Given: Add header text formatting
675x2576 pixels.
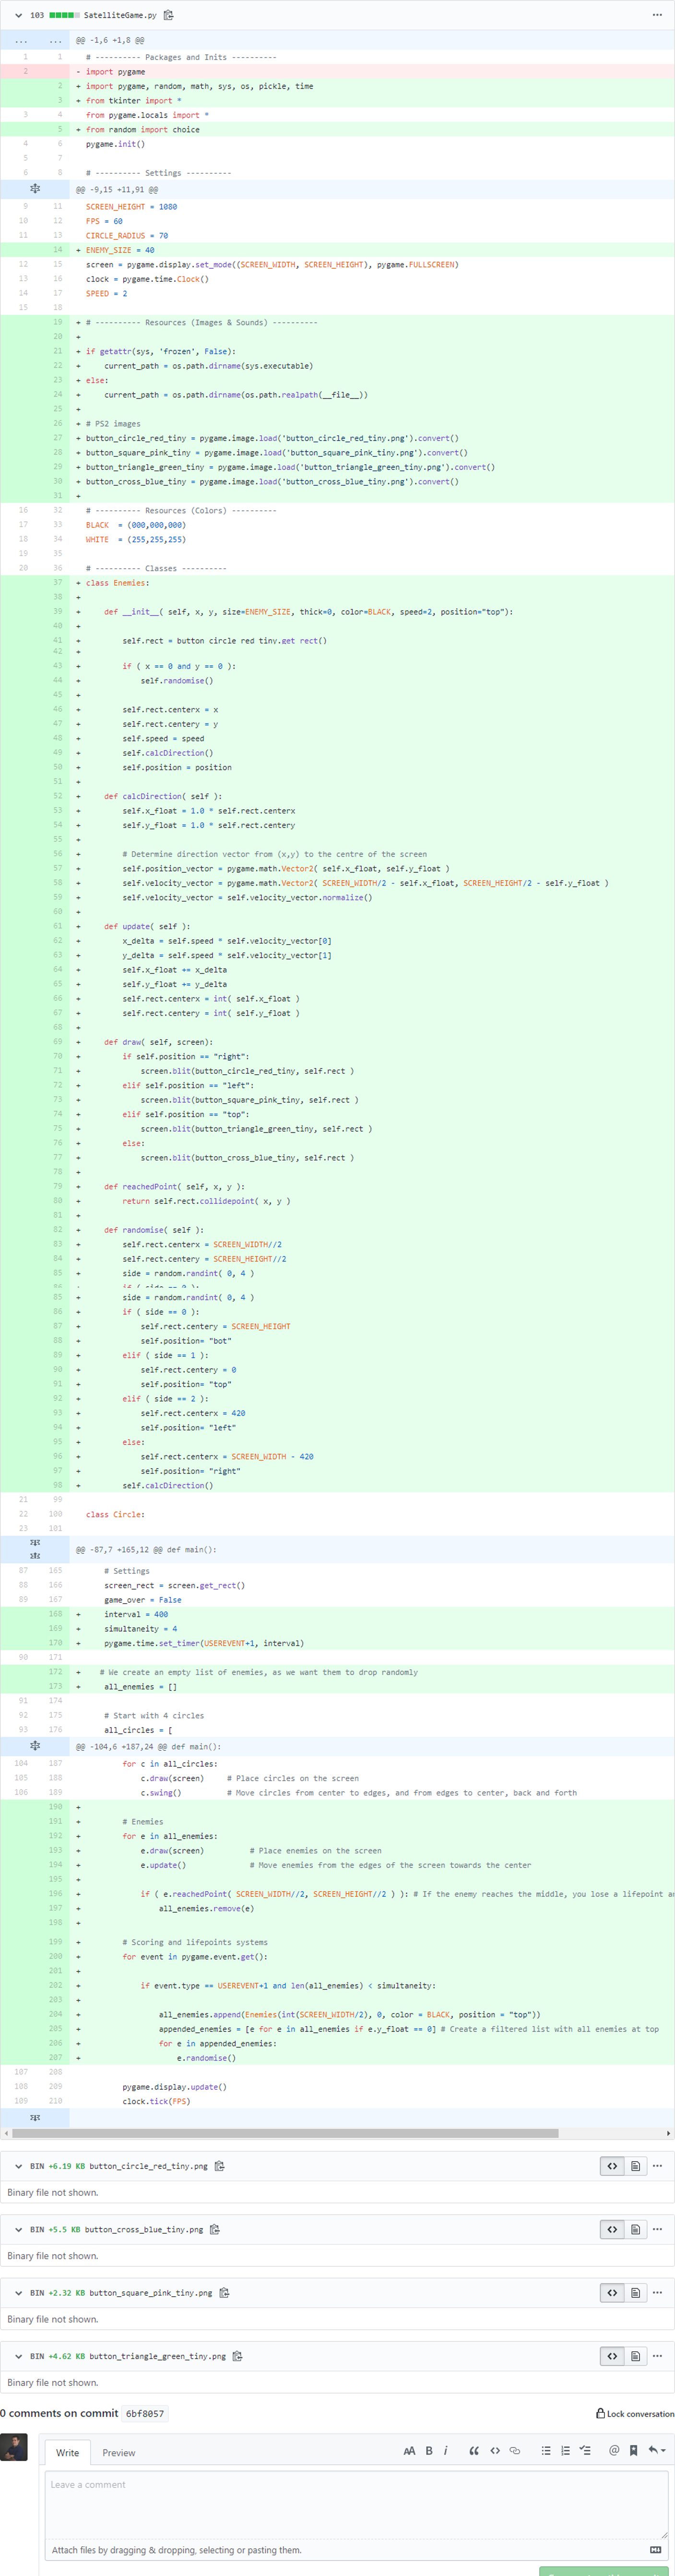Looking at the screenshot, I should point(409,2451).
